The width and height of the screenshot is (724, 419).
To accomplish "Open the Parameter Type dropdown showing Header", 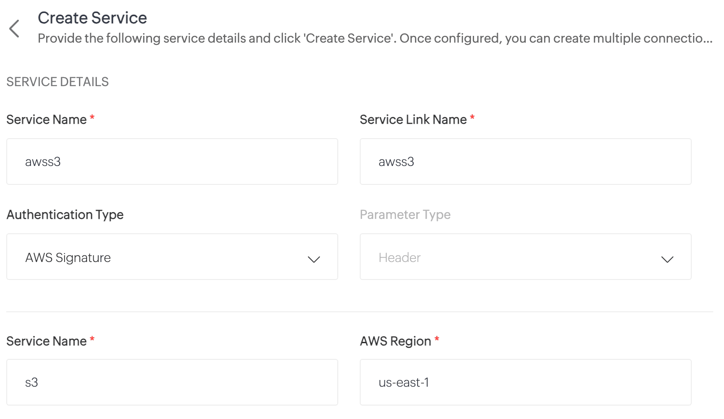I will point(525,257).
